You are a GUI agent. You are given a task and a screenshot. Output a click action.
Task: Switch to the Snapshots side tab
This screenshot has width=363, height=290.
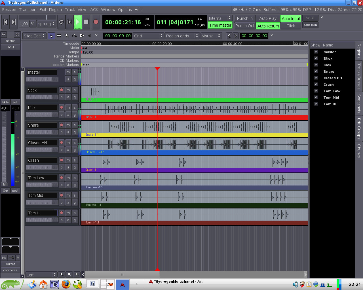pos(359,104)
